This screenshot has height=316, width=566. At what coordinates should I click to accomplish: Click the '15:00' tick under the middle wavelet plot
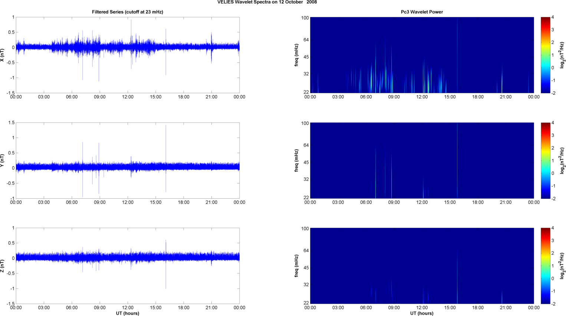(450, 202)
